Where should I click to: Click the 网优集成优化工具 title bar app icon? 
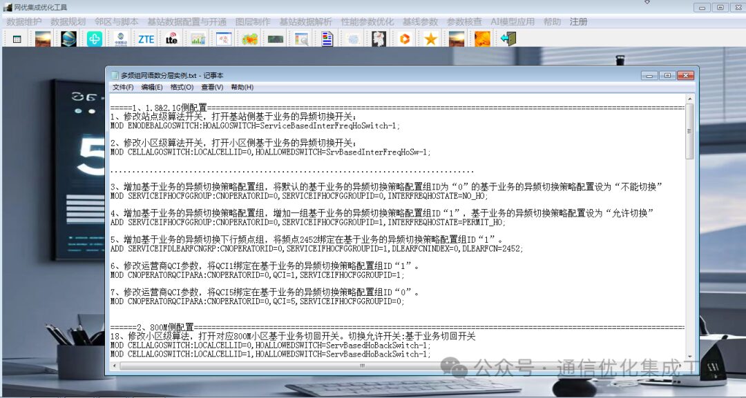8,7
